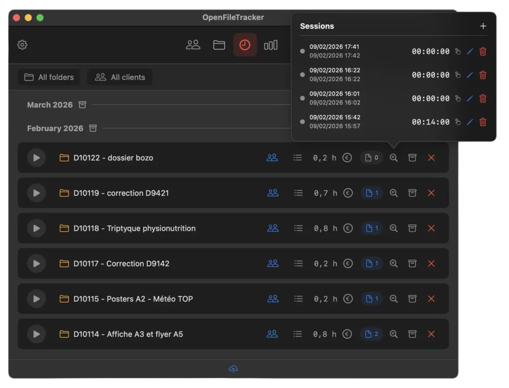Inspect sessions of D10119 magnifier
The width and height of the screenshot is (509, 388).
pos(394,193)
